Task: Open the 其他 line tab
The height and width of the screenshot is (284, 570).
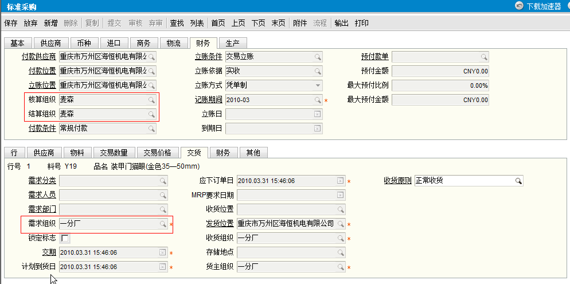Action: pos(253,153)
